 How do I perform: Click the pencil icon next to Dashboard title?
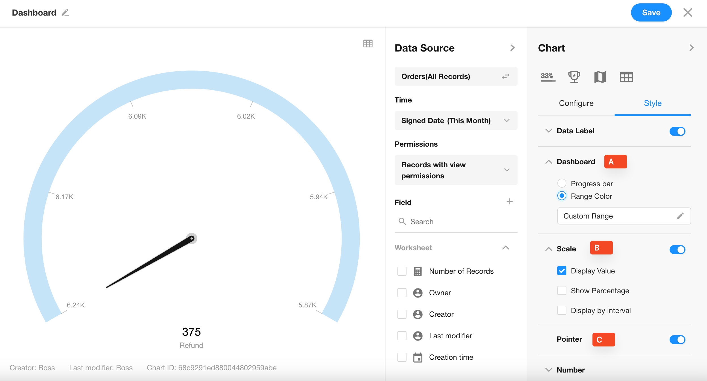pos(65,13)
